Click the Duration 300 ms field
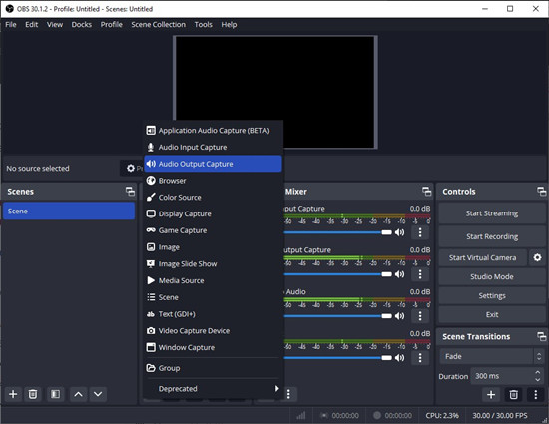 [502, 376]
